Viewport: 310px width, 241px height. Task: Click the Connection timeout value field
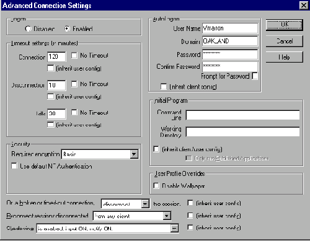click(56, 56)
